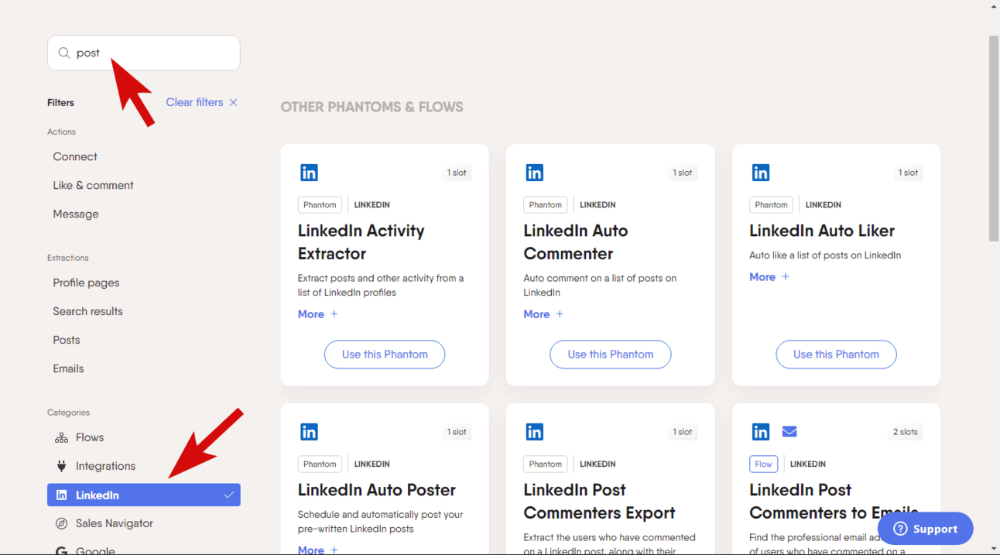Select the Flows icon in the sidebar

[61, 437]
